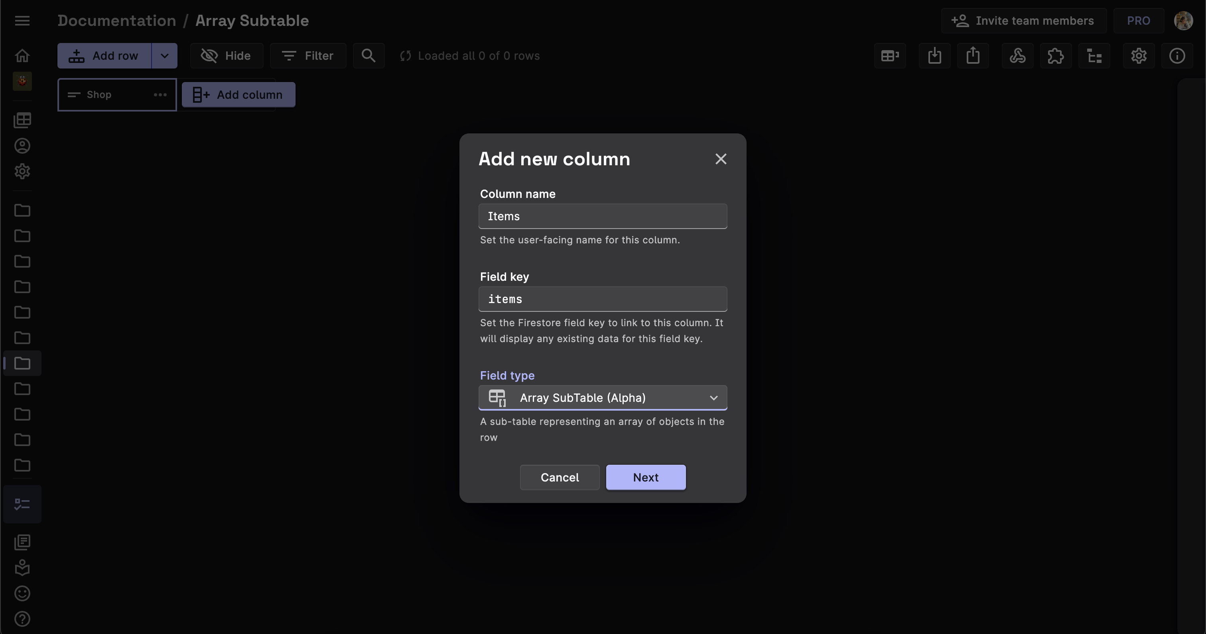Click the smiley feedback icon

pyautogui.click(x=22, y=593)
